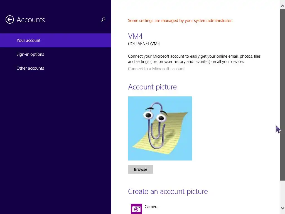Click the VM4 account name heading
285x214 pixels.
(x=135, y=36)
